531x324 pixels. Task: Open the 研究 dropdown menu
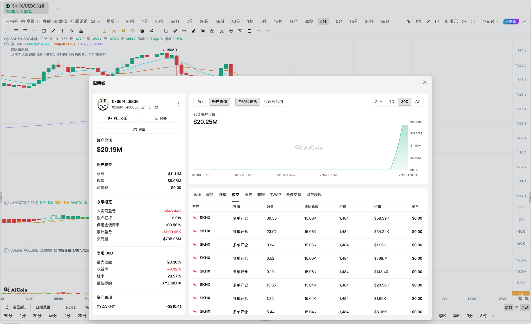490,22
